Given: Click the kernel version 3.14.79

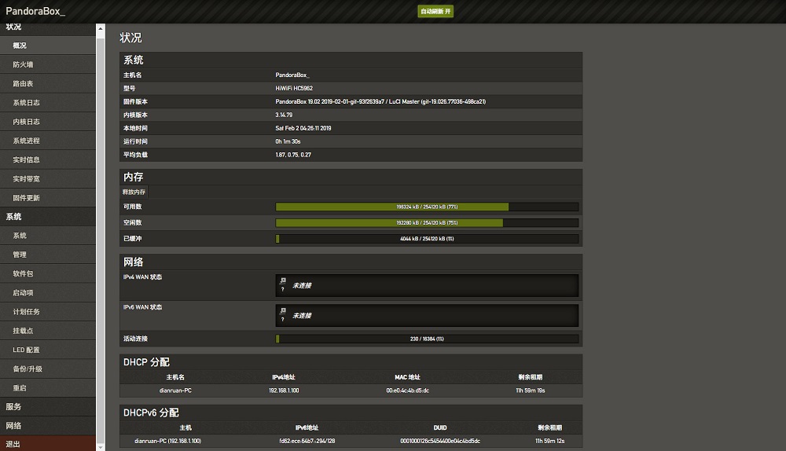Looking at the screenshot, I should point(284,115).
